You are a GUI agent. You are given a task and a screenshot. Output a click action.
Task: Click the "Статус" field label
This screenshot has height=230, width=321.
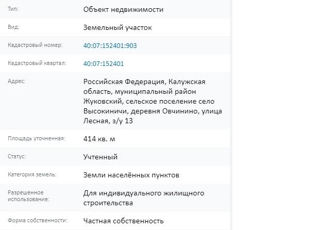point(17,156)
